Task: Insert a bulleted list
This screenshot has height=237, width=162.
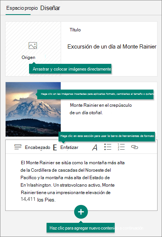Action: point(108,147)
